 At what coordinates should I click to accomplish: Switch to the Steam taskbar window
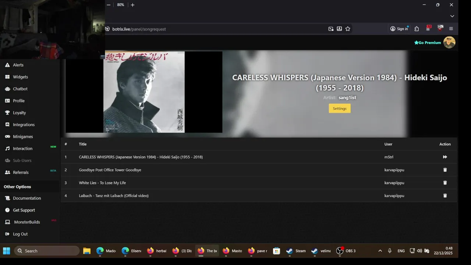pos(296,251)
